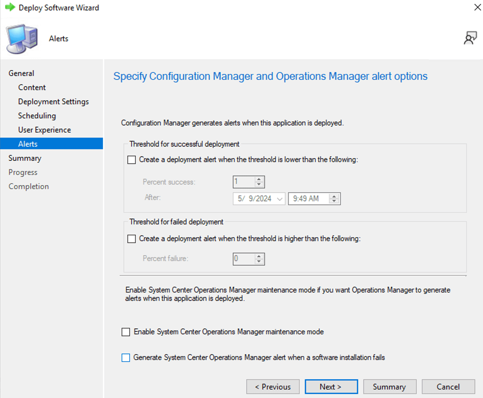Open the 5/9/2024 date picker dropdown
The image size is (483, 398).
(x=279, y=198)
